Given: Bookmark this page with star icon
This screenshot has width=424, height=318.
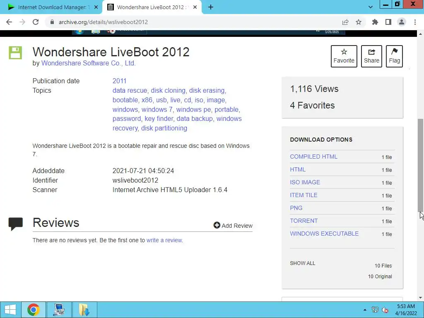Looking at the screenshot, I should point(359,22).
